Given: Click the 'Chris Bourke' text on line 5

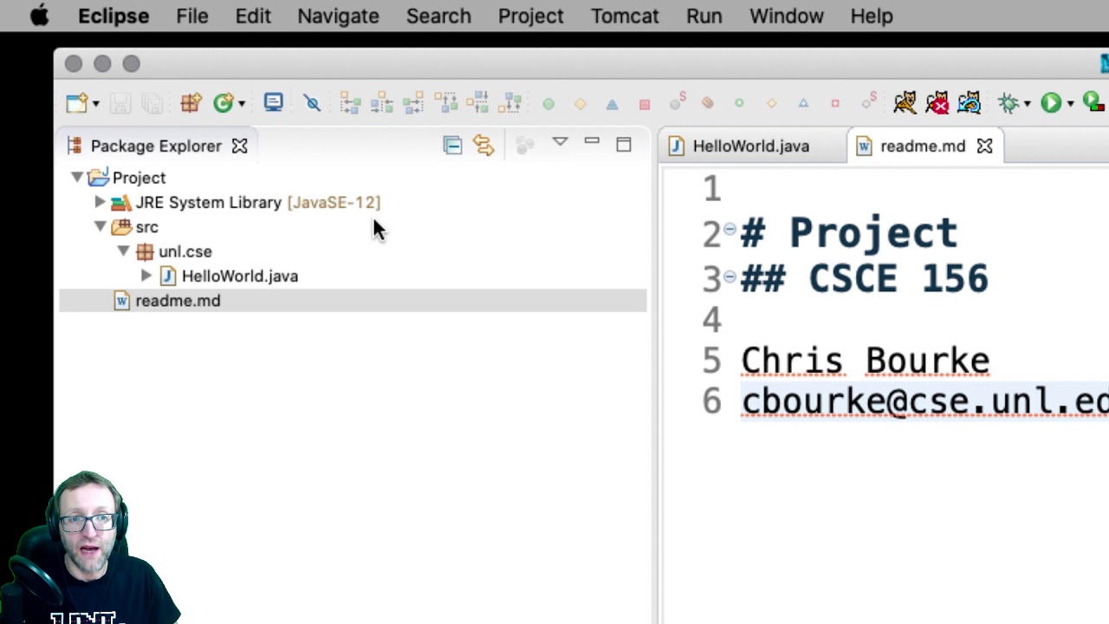Looking at the screenshot, I should click(x=865, y=360).
